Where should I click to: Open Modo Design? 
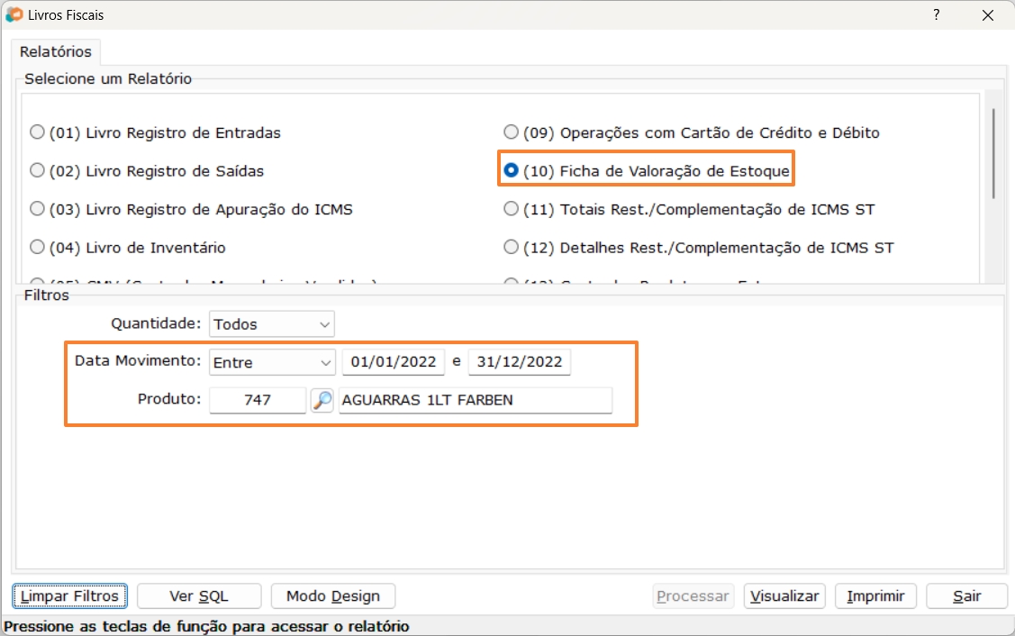pyautogui.click(x=332, y=596)
